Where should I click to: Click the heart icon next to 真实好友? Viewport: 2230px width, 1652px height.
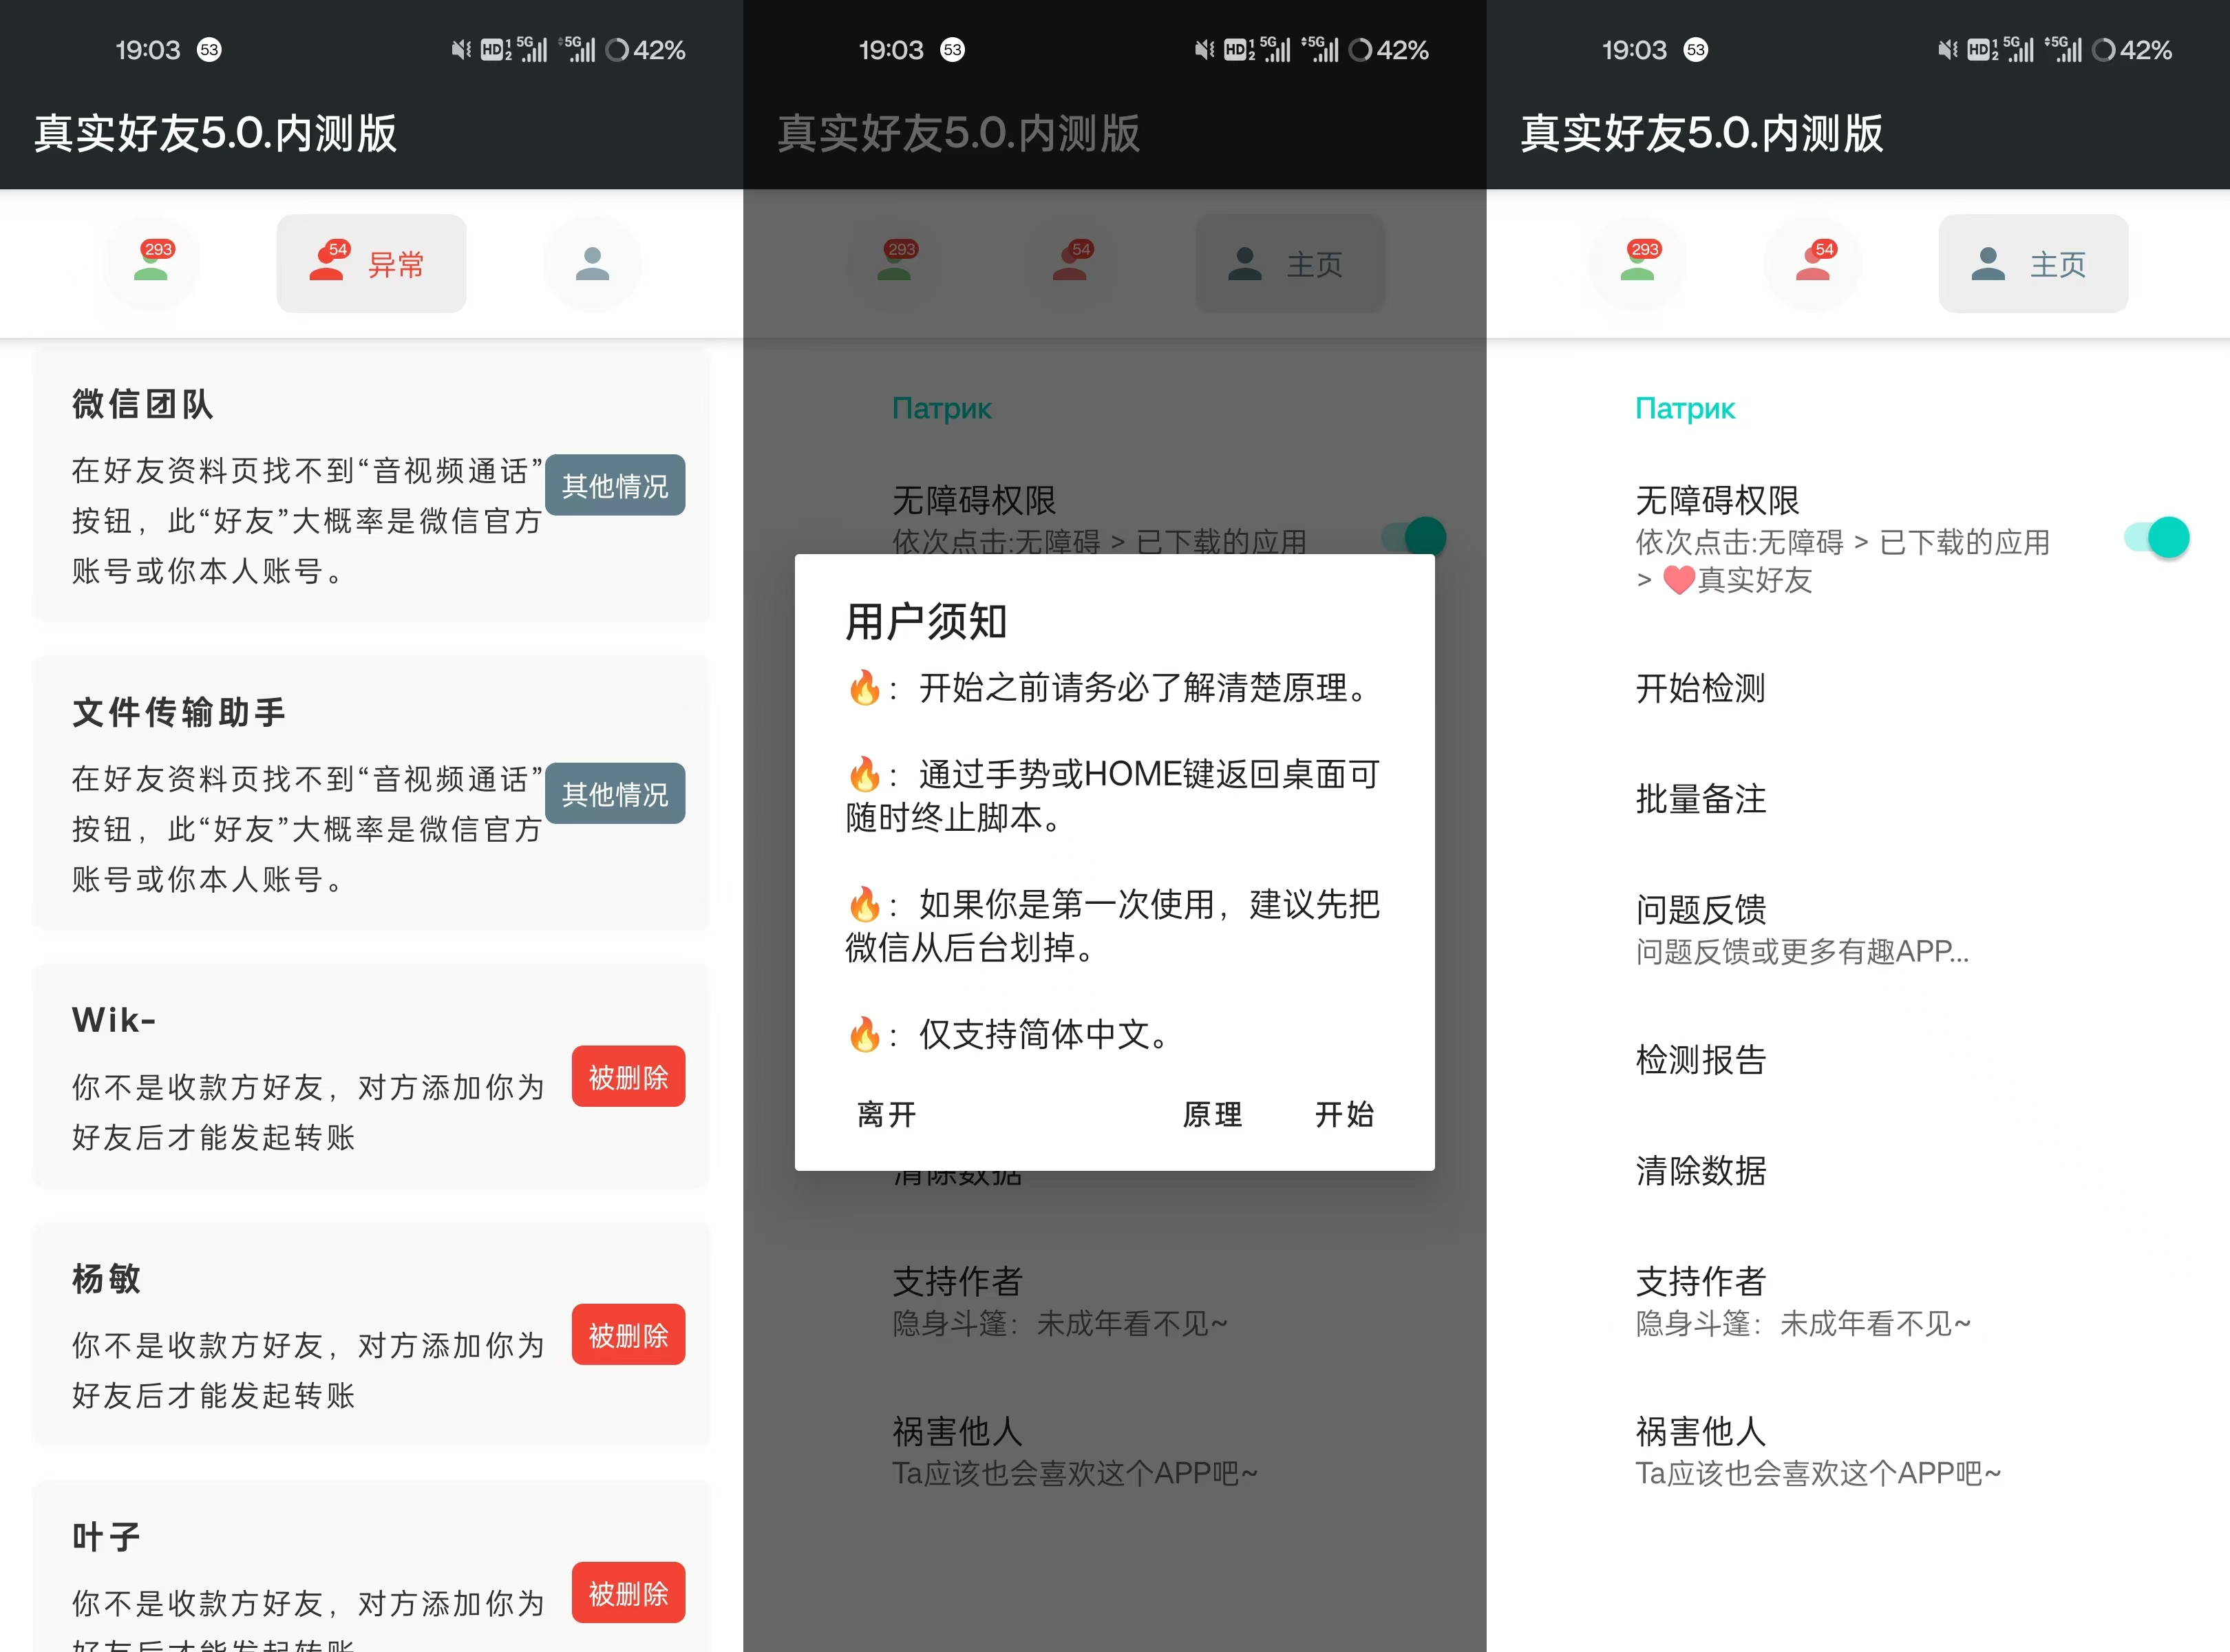[x=1679, y=580]
